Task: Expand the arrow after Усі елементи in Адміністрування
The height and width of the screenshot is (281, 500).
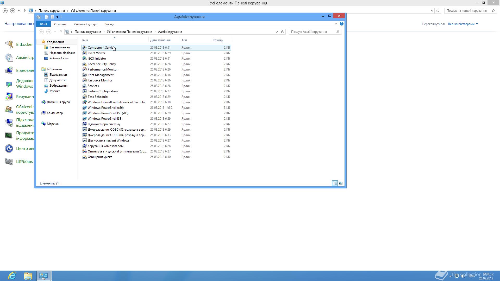Action: [x=155, y=32]
